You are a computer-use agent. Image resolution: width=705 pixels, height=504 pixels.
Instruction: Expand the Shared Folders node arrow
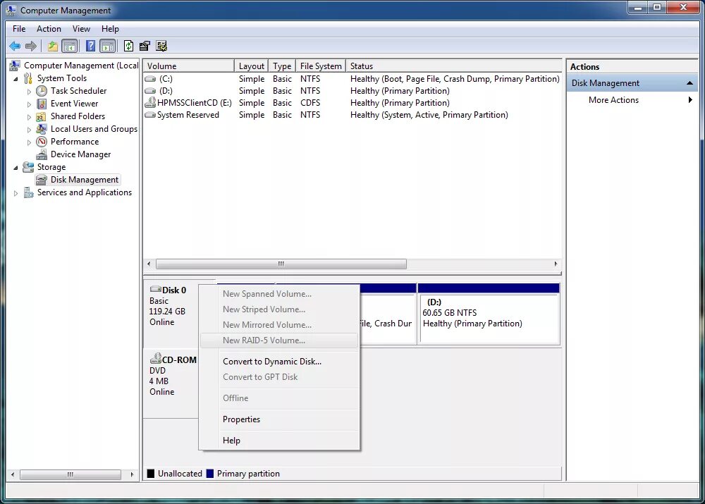click(29, 117)
